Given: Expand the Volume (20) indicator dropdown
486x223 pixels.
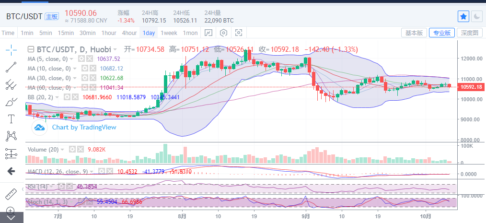Looking at the screenshot, I should tap(62, 150).
